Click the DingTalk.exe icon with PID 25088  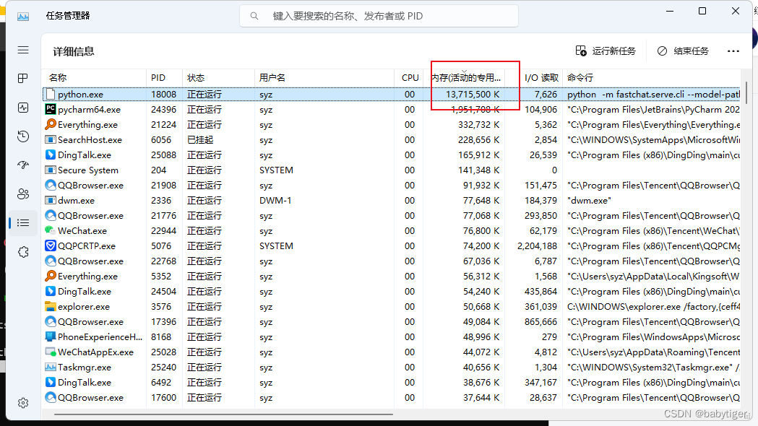point(51,155)
